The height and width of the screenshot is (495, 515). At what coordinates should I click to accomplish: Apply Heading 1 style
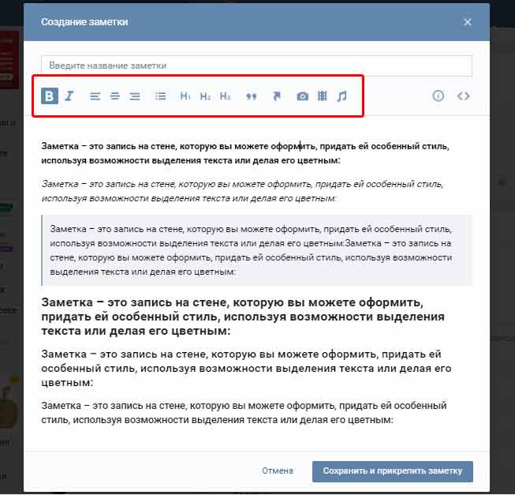click(x=185, y=96)
